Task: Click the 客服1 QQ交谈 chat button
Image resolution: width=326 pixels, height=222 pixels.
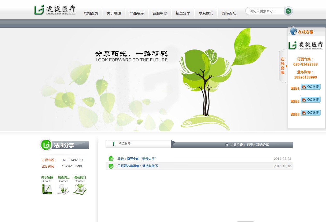Action: (310, 87)
